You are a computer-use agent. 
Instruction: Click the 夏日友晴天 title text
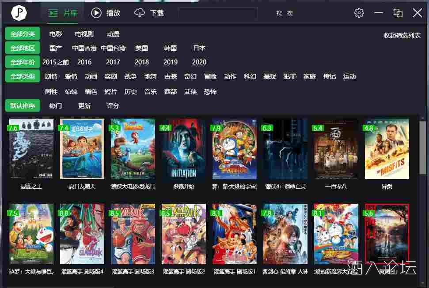pos(82,187)
